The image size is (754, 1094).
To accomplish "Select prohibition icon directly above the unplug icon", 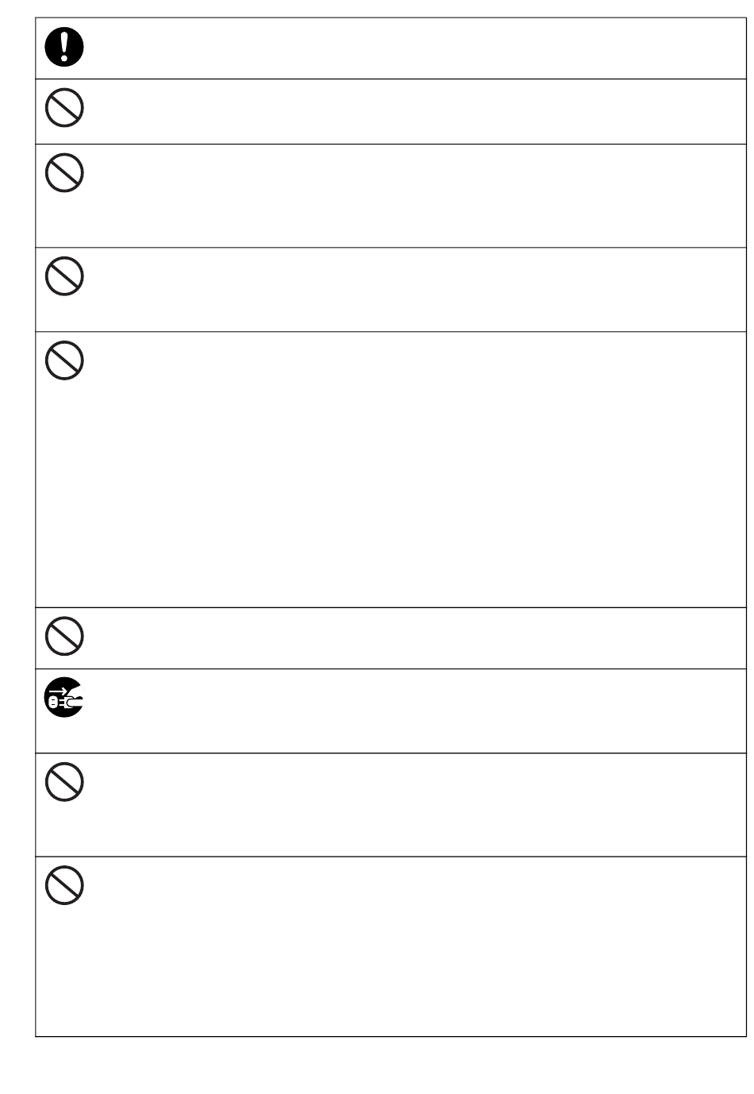I will point(64,637).
